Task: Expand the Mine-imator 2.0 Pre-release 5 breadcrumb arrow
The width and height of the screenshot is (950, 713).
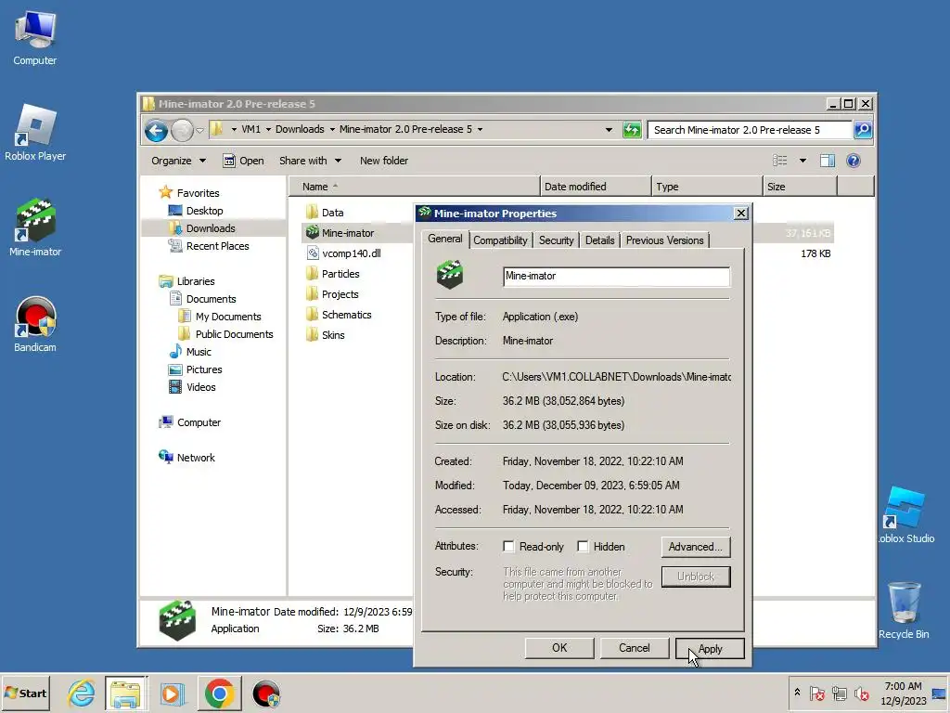Action: [x=480, y=129]
